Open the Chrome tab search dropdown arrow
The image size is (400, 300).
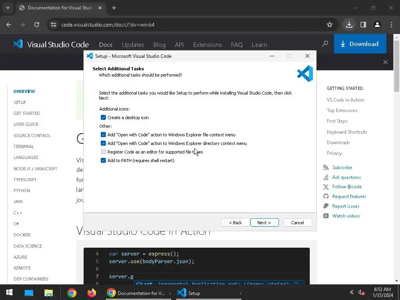(x=8, y=8)
